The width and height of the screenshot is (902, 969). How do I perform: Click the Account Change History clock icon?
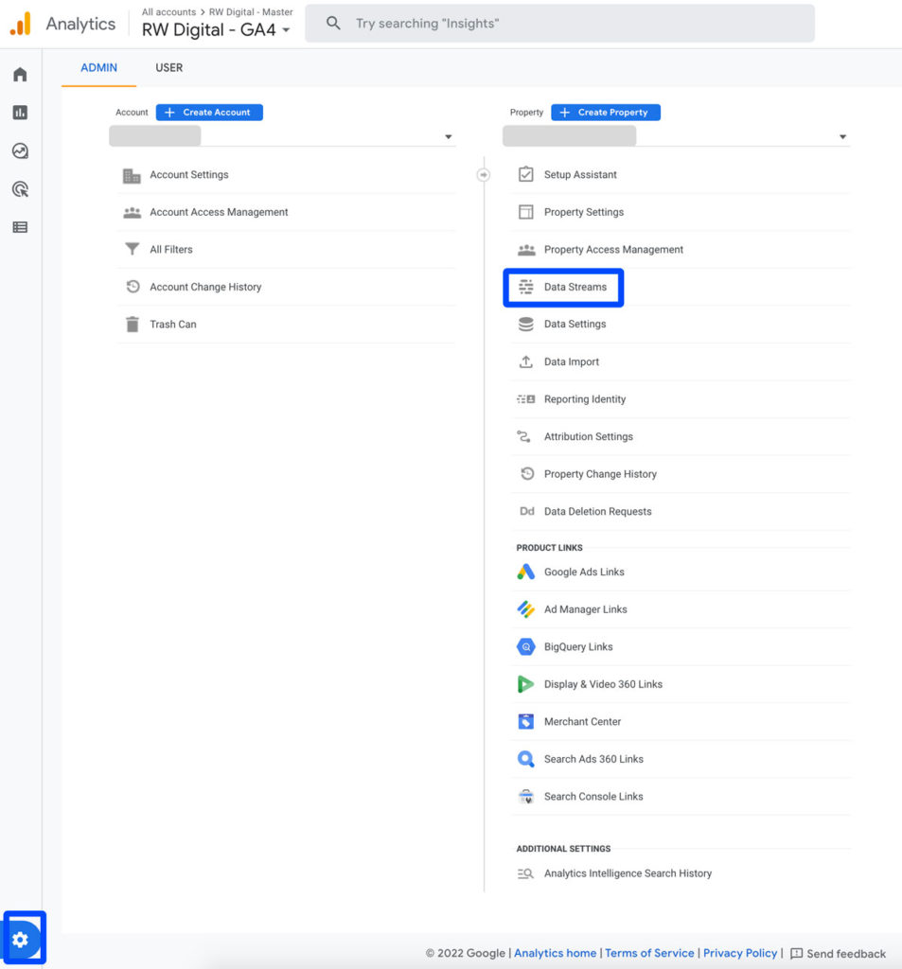[133, 286]
